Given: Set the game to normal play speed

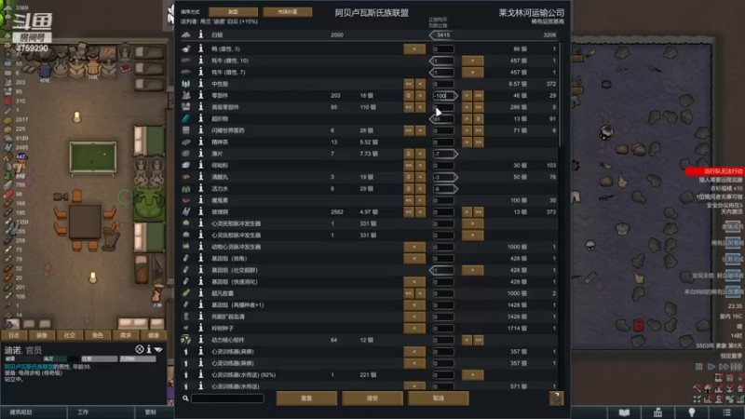Looking at the screenshot, I should (x=711, y=367).
